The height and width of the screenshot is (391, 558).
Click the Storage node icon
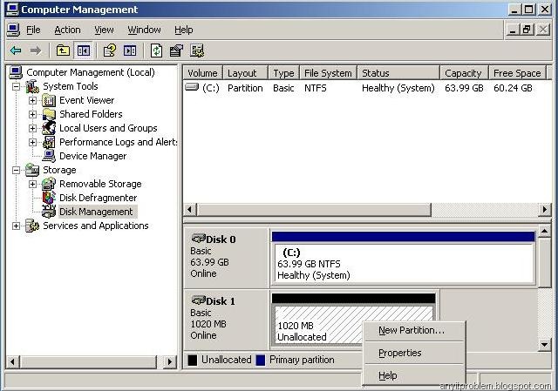[x=32, y=170]
